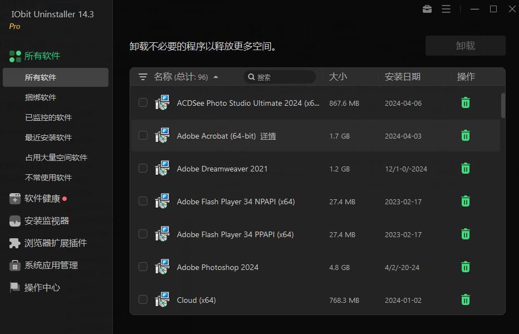Click the 搜索 search input field

coord(280,77)
